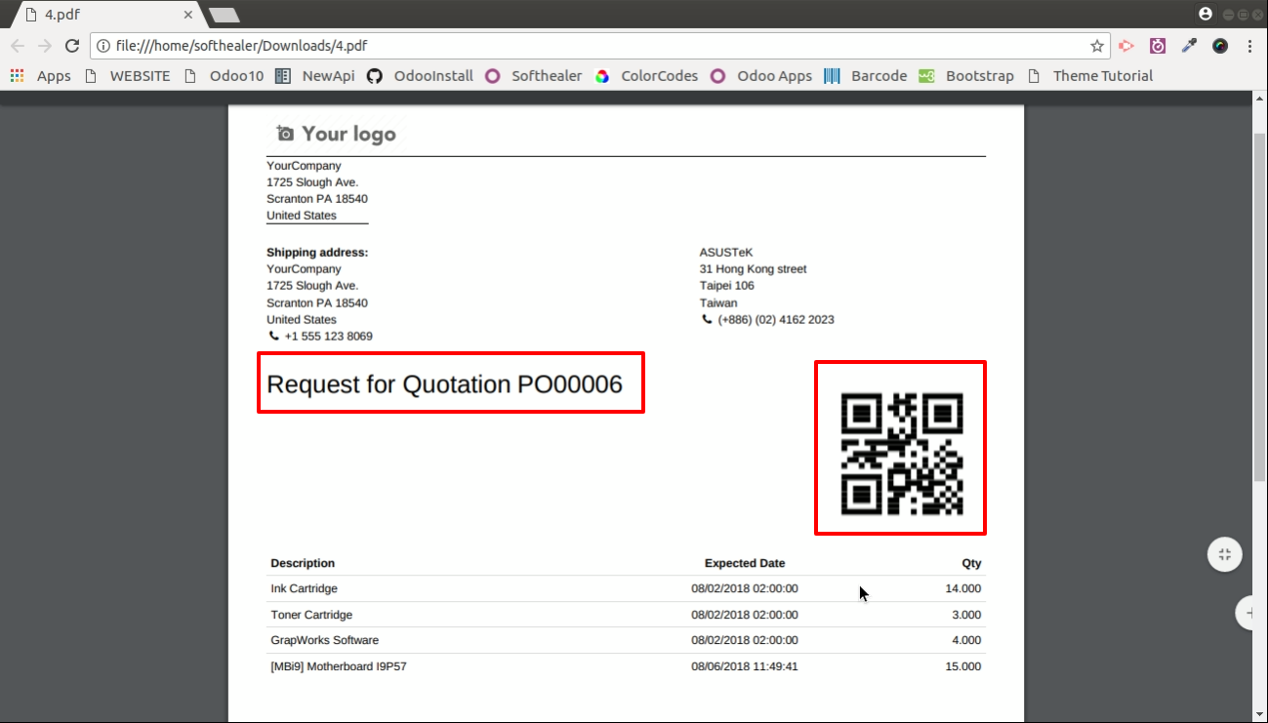Open the Bootstrap bookmark
This screenshot has height=723, width=1268.
(x=966, y=76)
